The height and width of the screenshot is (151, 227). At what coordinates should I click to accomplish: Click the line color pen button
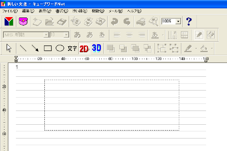click(x=188, y=48)
